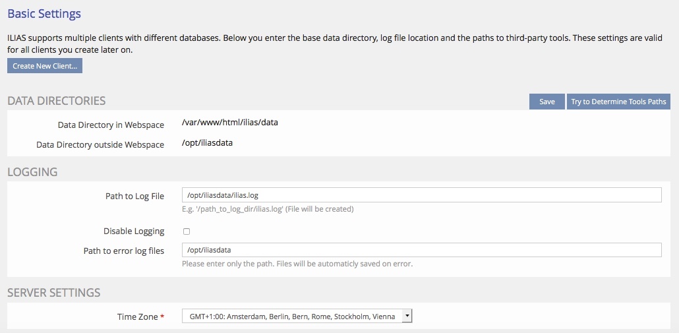Open the Time Zone dropdown

(x=297, y=317)
